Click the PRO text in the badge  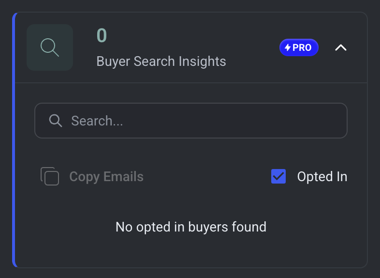(x=302, y=48)
